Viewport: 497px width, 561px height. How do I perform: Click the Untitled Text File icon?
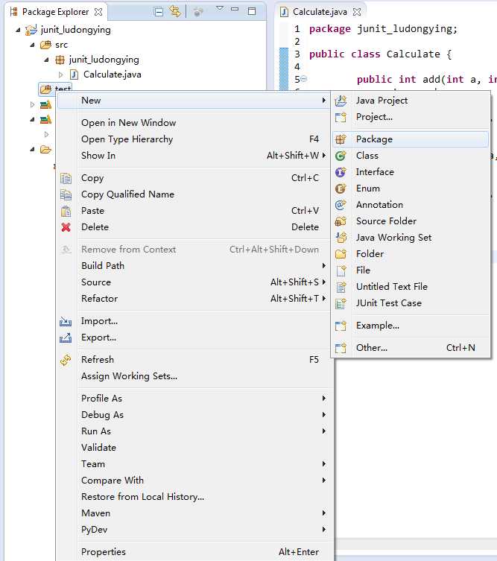tap(341, 287)
